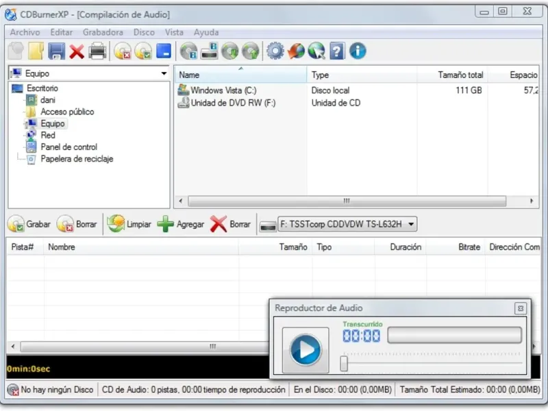548x411 pixels.
Task: Click the Grabar burn button
Action: (29, 224)
